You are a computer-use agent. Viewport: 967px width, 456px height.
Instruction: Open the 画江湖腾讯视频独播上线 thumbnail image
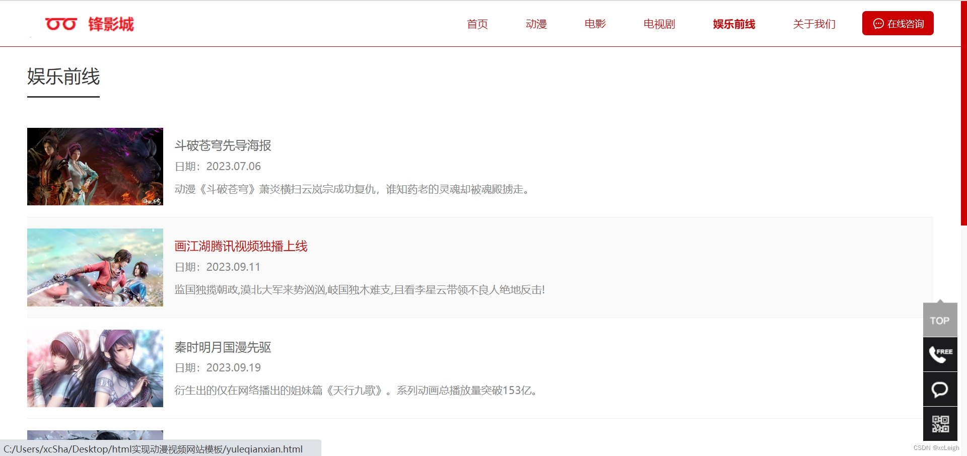click(95, 267)
